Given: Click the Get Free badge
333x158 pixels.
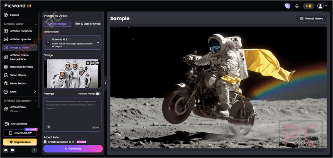Looking at the screenshot, I should point(31,129).
